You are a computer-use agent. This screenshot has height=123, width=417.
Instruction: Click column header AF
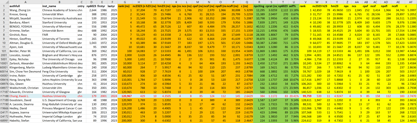[x=409, y=2]
